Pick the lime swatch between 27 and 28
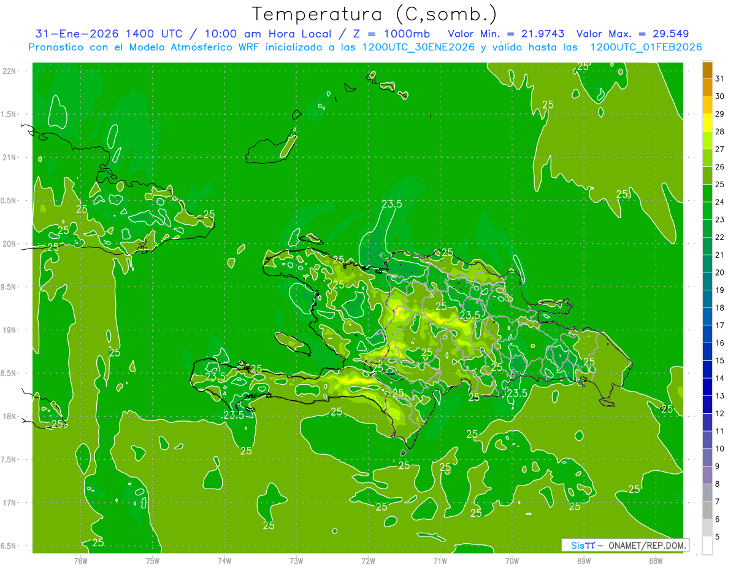 (x=707, y=140)
